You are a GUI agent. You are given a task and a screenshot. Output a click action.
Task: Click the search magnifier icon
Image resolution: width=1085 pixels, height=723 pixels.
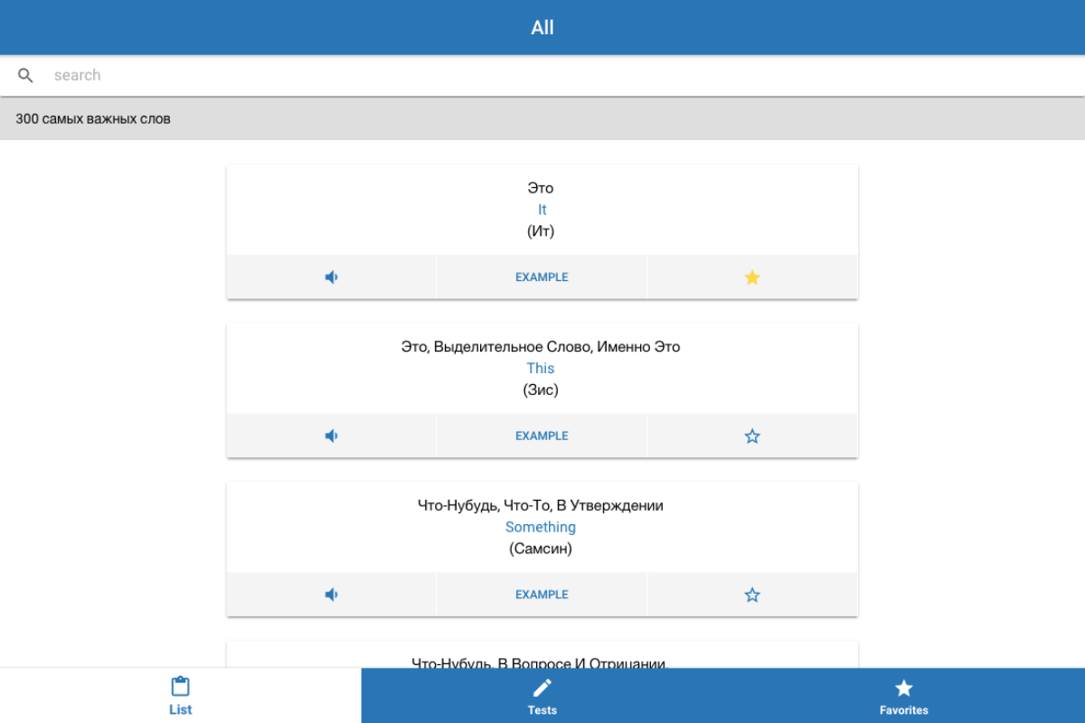[26, 76]
